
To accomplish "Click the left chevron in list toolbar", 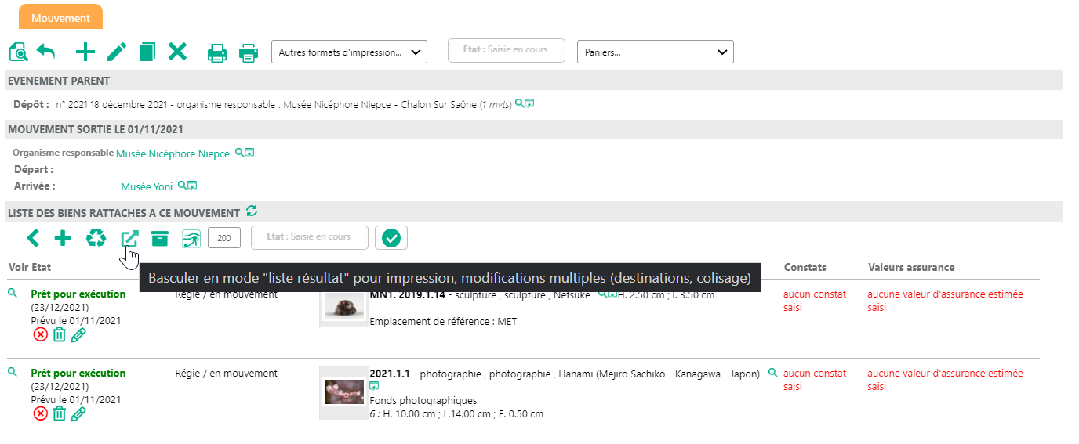I will coord(32,238).
